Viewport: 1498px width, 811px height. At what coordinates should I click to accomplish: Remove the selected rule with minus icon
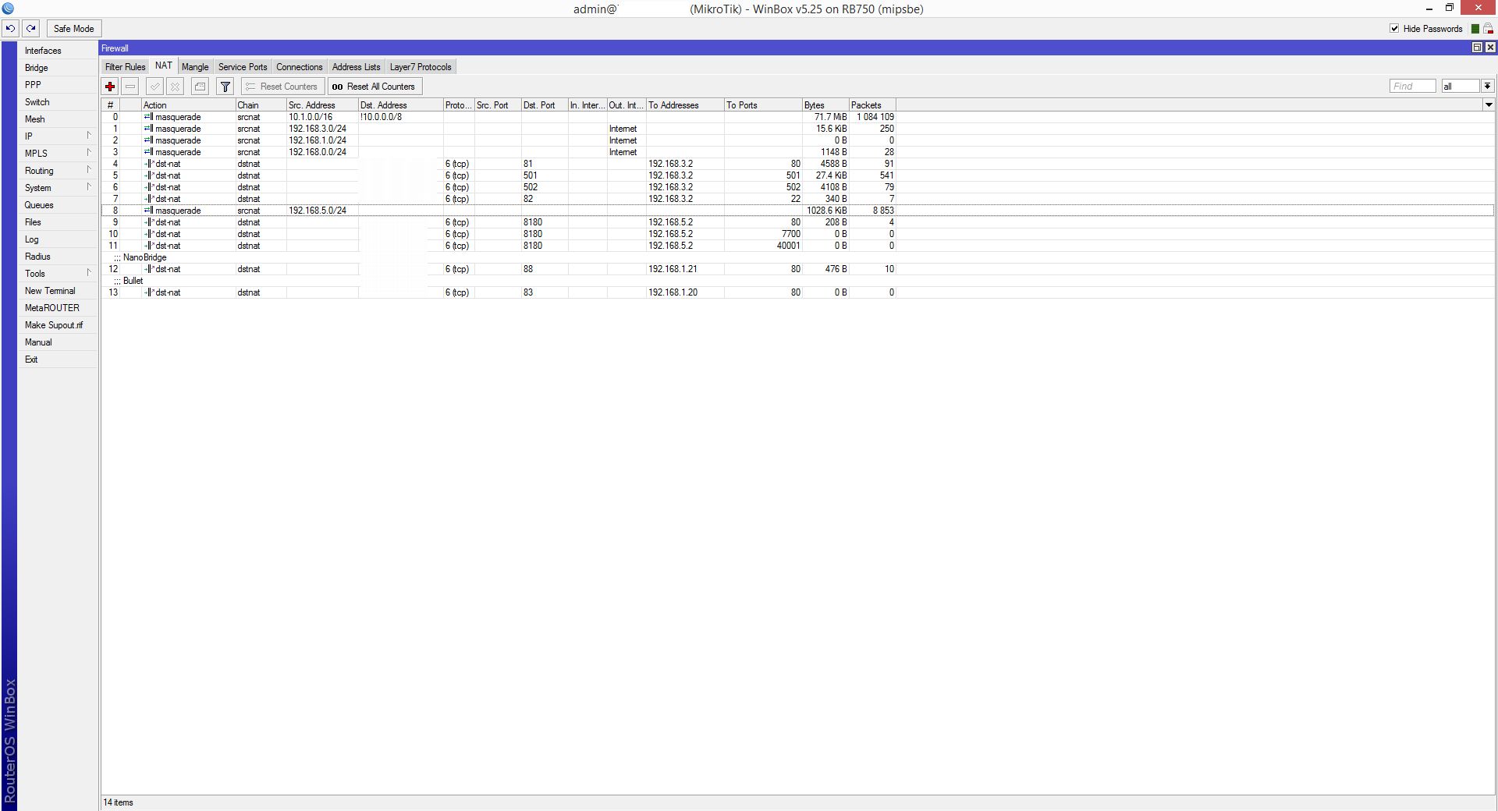tap(130, 87)
